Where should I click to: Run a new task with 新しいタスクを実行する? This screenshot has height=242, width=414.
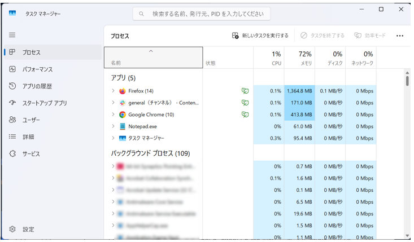click(x=260, y=36)
